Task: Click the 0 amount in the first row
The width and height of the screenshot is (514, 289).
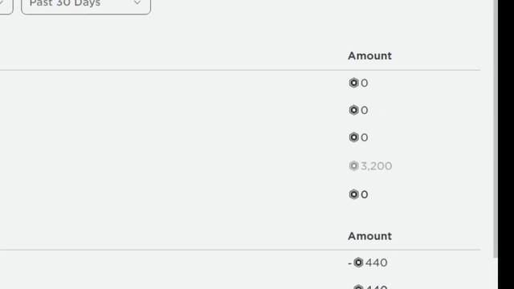Action: (364, 83)
